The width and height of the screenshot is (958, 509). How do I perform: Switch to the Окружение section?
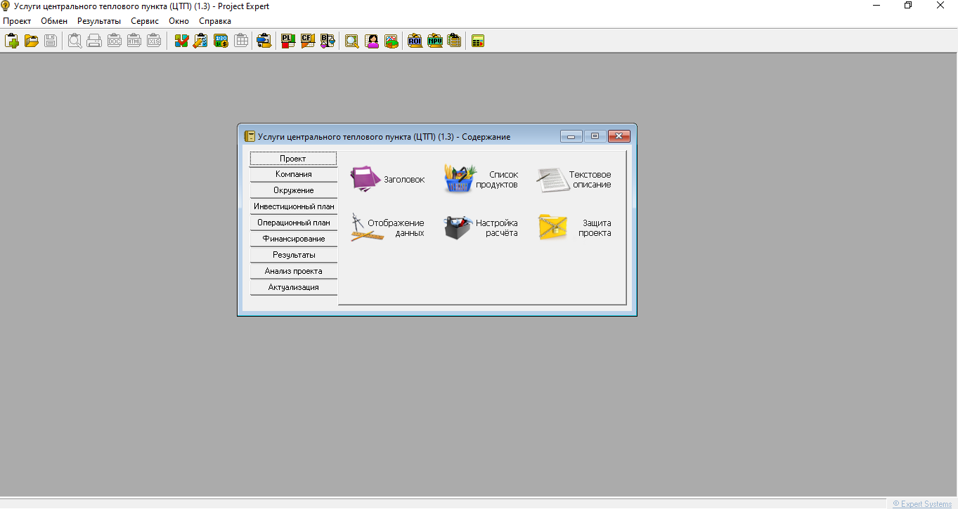[x=294, y=190]
